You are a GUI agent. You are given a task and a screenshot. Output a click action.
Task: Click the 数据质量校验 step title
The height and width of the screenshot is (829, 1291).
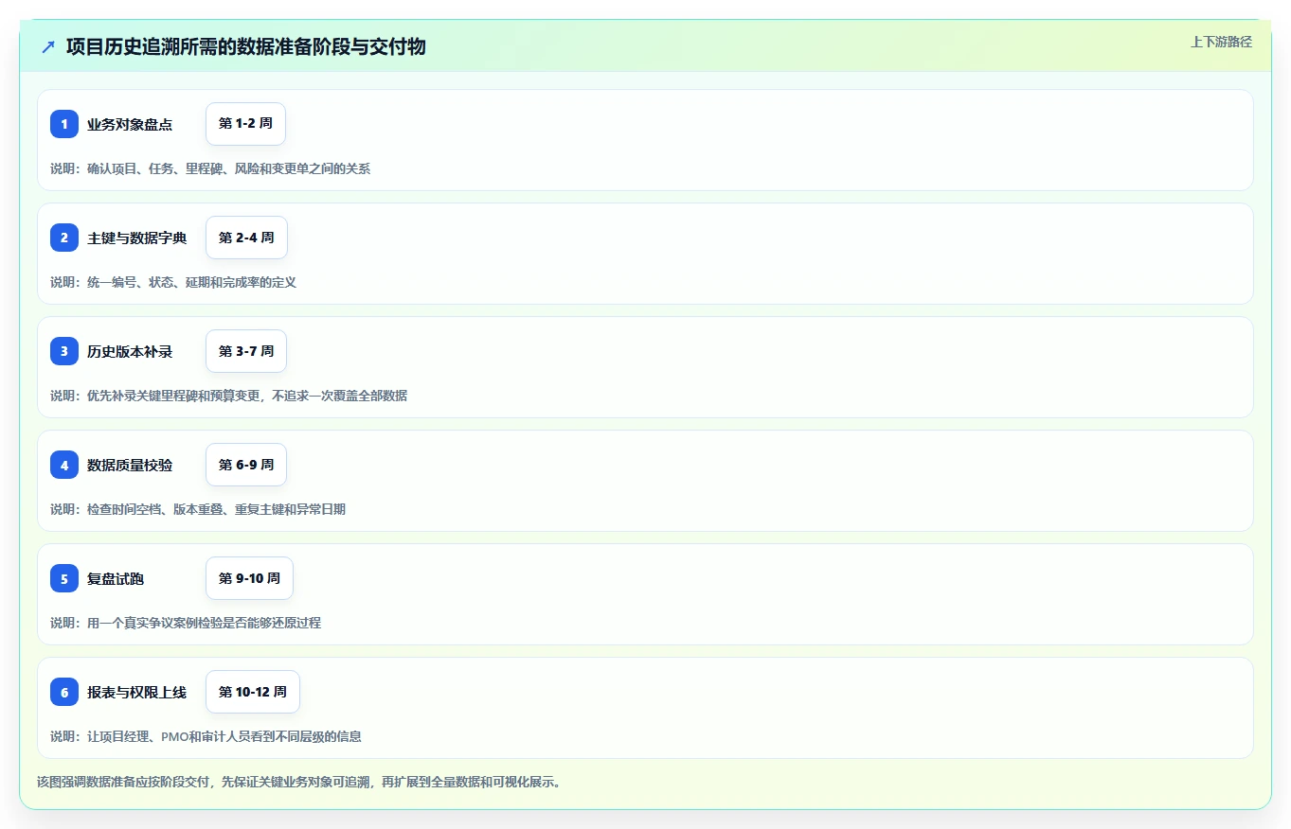point(130,465)
